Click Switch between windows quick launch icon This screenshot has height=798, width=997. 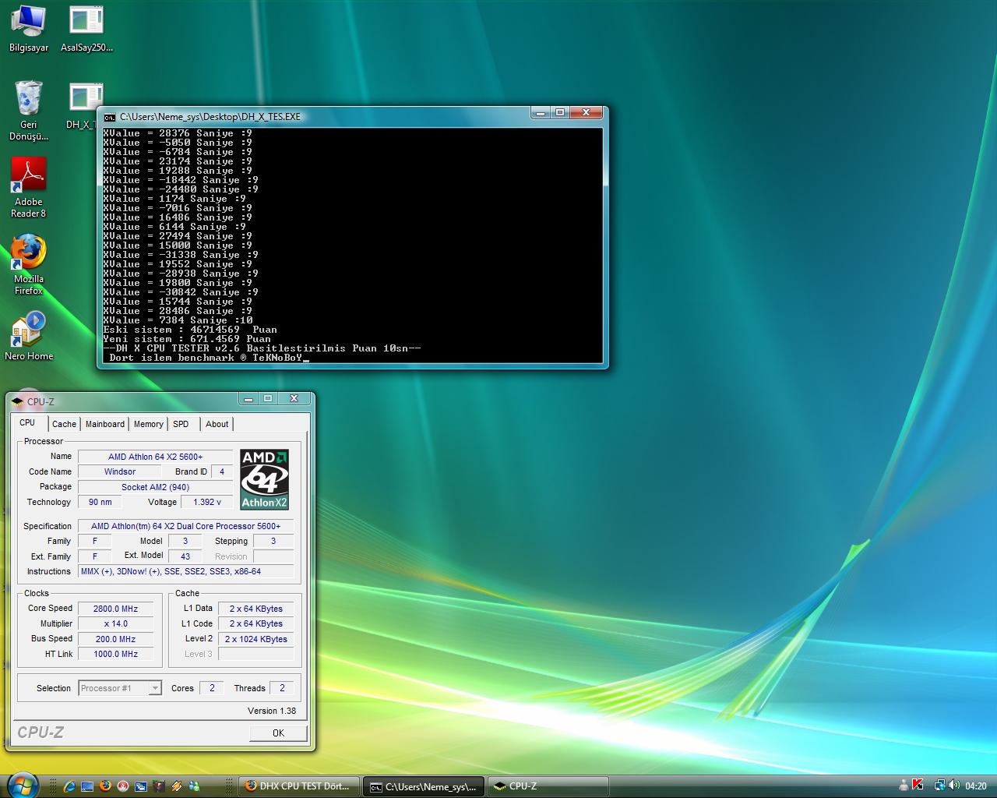pyautogui.click(x=141, y=786)
